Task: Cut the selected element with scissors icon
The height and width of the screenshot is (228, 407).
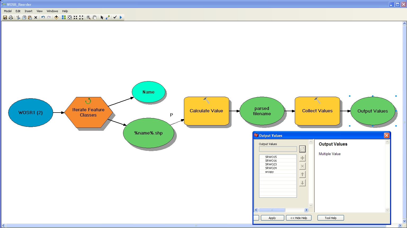Action: pyautogui.click(x=18, y=17)
